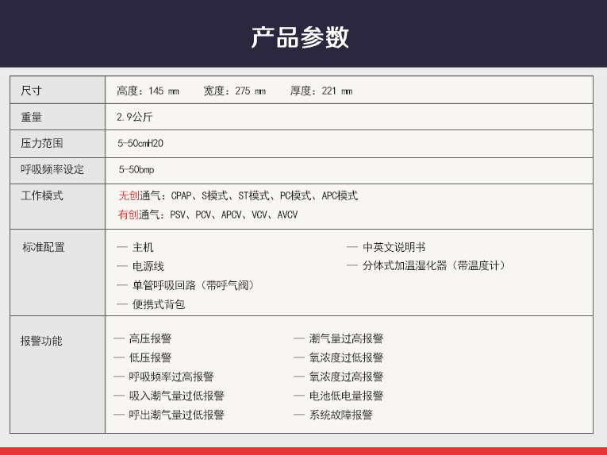Select the 报警功能 row label
This screenshot has height=456, width=607.
coord(41,341)
